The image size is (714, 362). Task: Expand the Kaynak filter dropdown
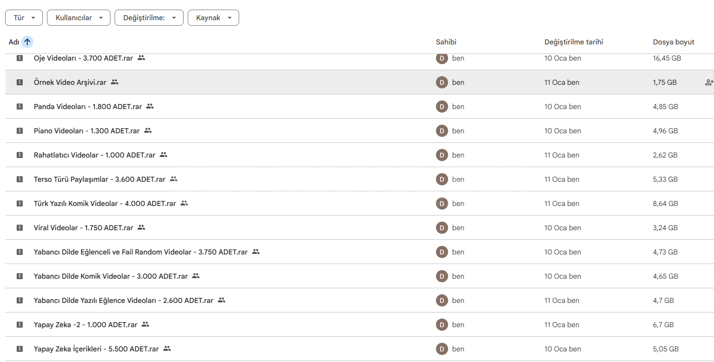tap(213, 18)
